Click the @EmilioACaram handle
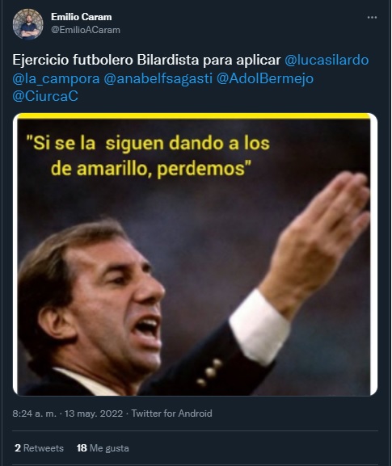This screenshot has width=392, height=466. 86,30
